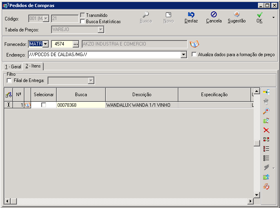Screen dimensions: 280x208
Task: Click the vertical scrollbar thumb
Action: tap(256, 143)
